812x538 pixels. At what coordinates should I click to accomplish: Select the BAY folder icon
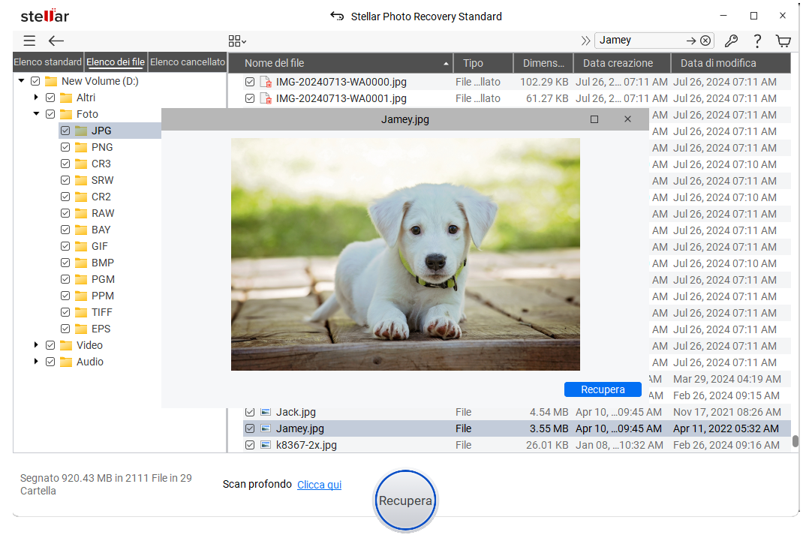81,230
